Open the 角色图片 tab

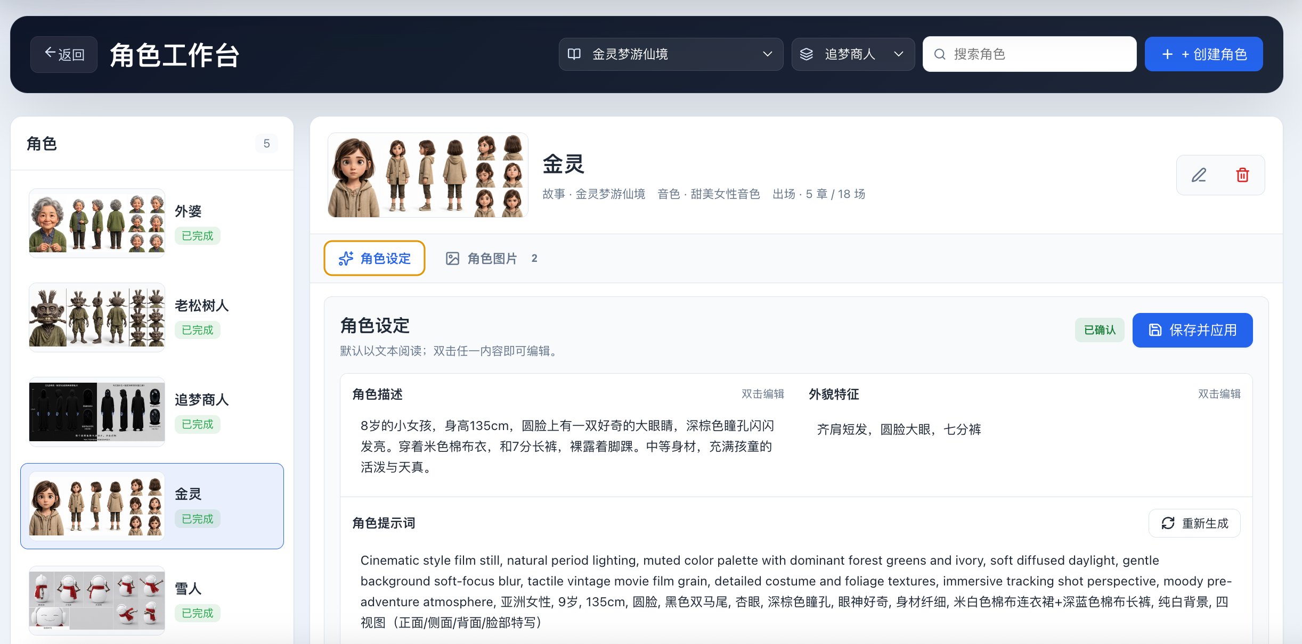(492, 258)
